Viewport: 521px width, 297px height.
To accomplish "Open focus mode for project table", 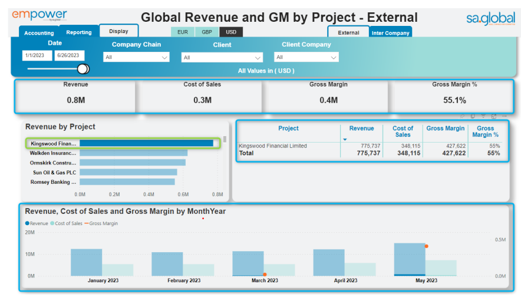I will tap(494, 116).
